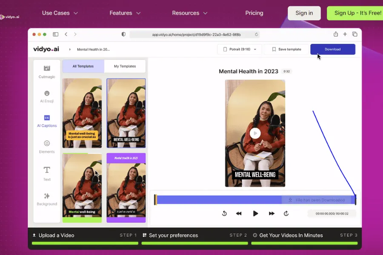Click the Save template button
The image size is (383, 255).
point(286,49)
